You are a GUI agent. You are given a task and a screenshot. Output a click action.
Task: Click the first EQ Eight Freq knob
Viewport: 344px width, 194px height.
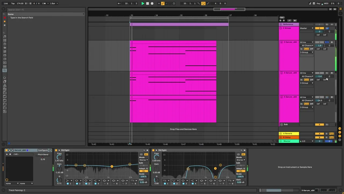59,157
